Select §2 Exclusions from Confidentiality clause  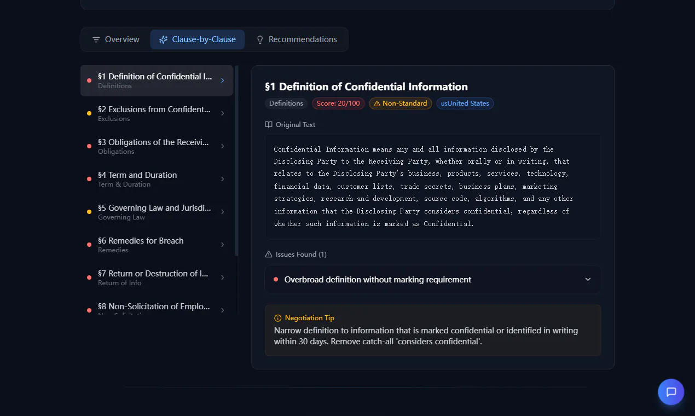(x=157, y=113)
